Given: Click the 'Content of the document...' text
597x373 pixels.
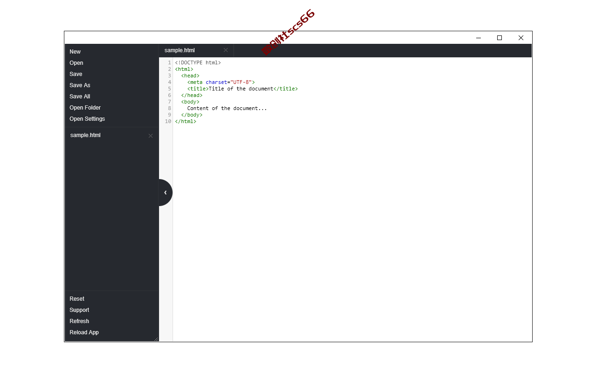Looking at the screenshot, I should (227, 108).
